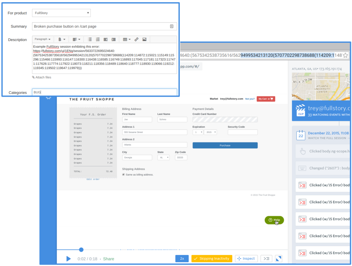Open the insert table dropdown
352x266 pixels.
tap(127, 39)
